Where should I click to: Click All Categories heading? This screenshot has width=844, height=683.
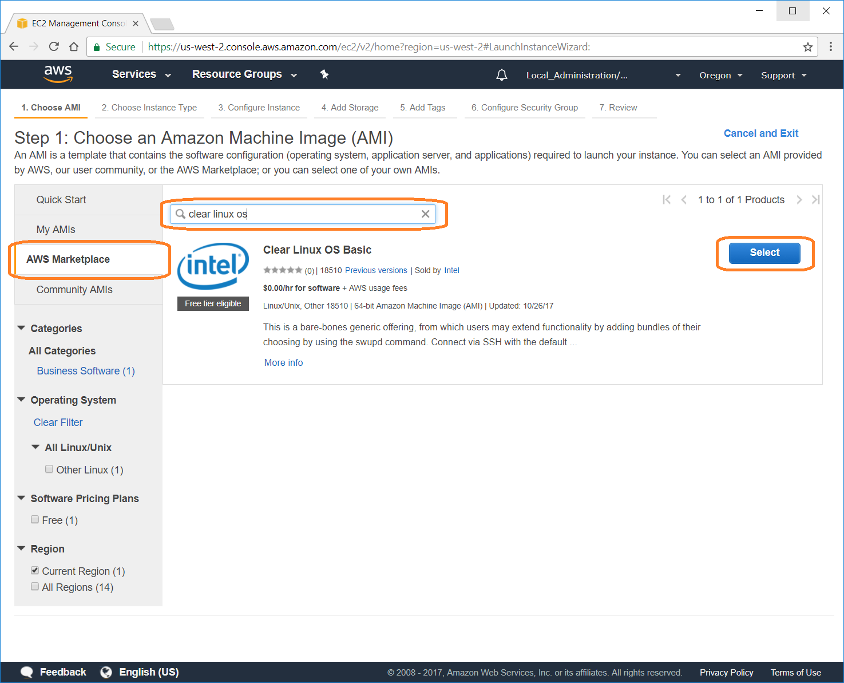pos(62,351)
